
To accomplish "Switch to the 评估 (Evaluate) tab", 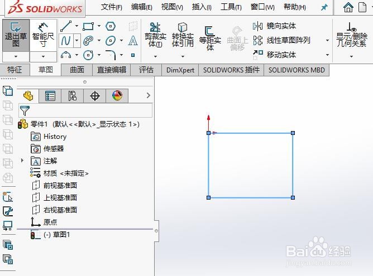I will 146,70.
